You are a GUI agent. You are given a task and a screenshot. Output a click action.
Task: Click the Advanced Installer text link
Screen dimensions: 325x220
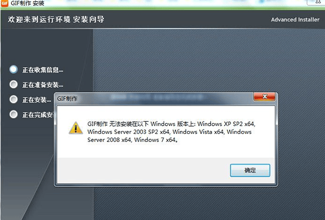point(295,20)
